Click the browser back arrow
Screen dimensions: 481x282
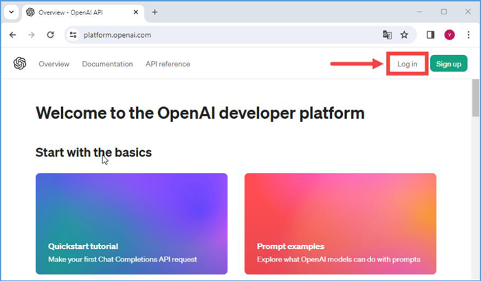pyautogui.click(x=12, y=35)
